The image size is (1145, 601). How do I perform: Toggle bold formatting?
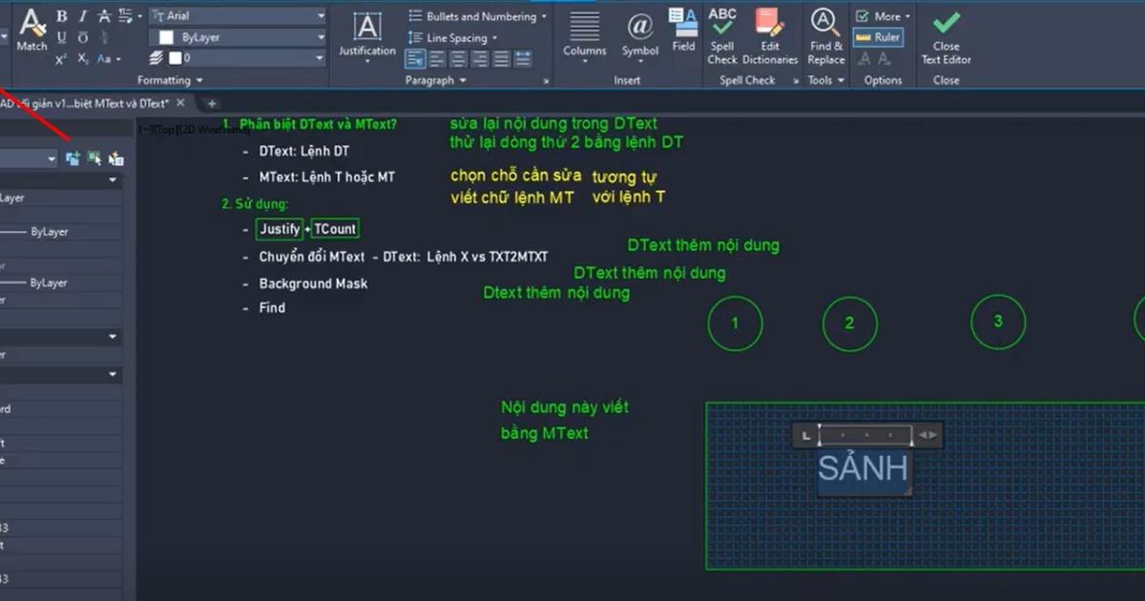(x=61, y=15)
